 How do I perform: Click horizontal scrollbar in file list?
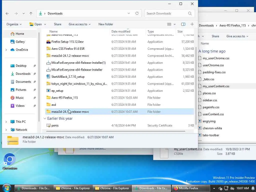tap(115, 131)
